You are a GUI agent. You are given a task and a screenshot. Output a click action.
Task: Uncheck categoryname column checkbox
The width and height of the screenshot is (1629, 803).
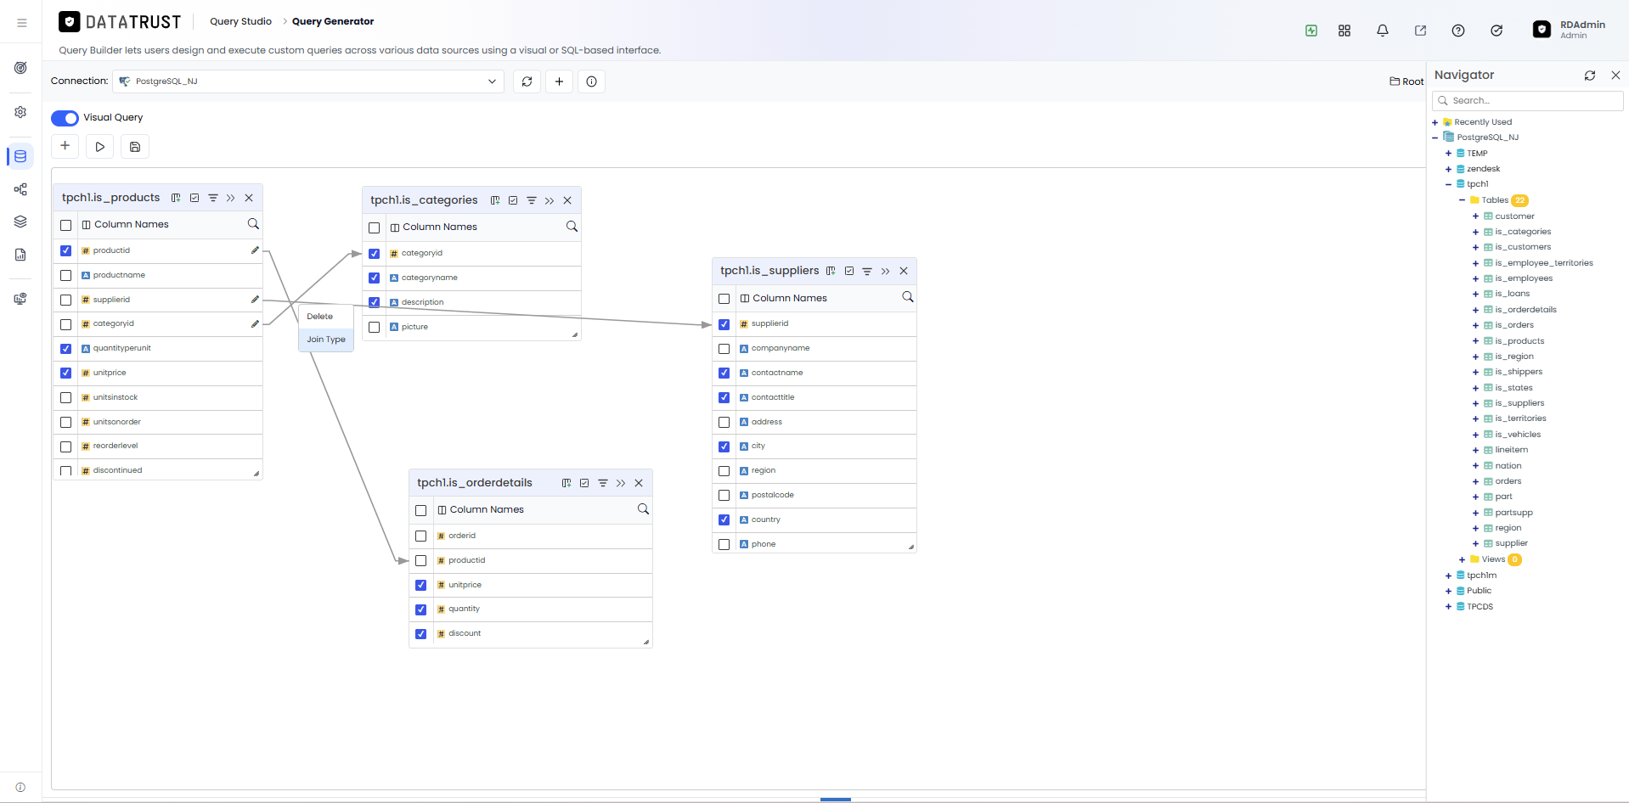point(375,278)
